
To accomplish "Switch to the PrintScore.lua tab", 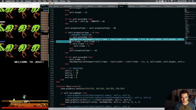I will (168, 6).
